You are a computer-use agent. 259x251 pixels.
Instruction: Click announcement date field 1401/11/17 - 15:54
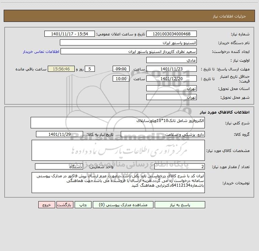(70, 34)
